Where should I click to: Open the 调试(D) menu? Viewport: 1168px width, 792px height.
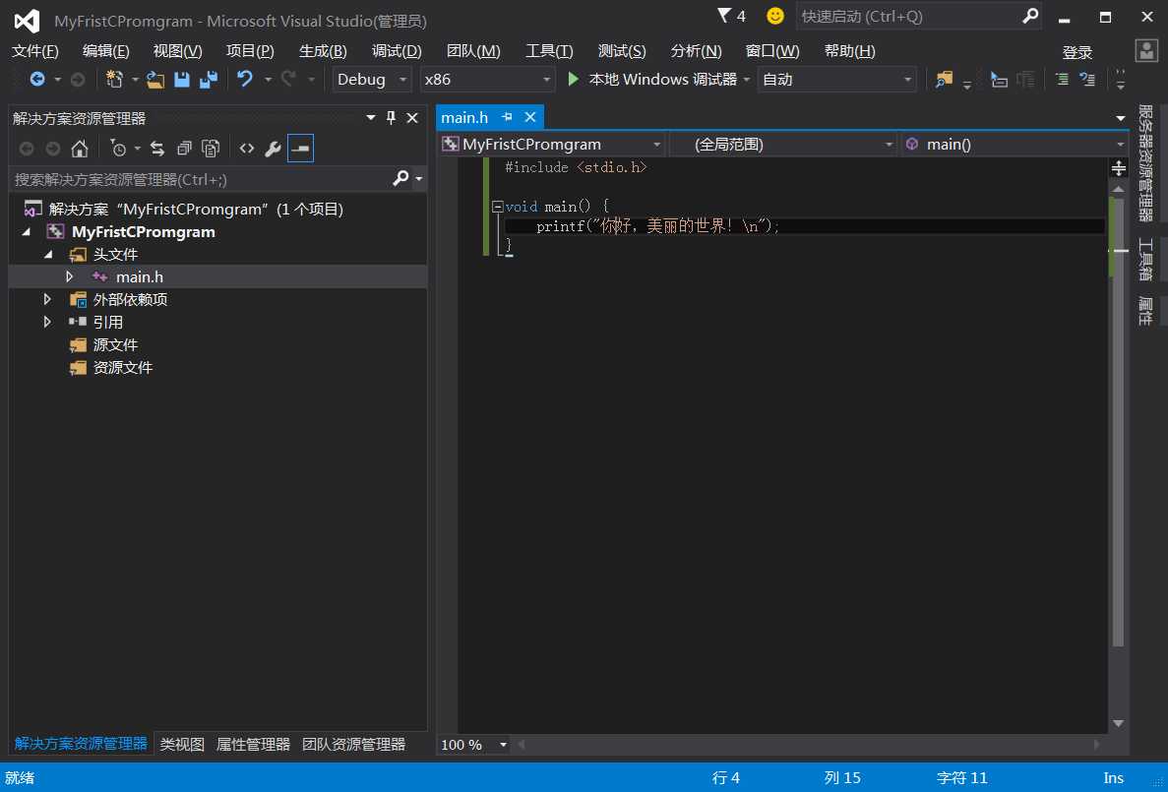[397, 51]
